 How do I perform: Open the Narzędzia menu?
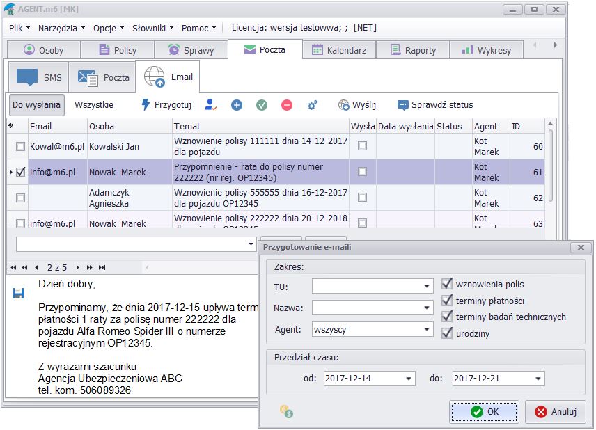61,28
